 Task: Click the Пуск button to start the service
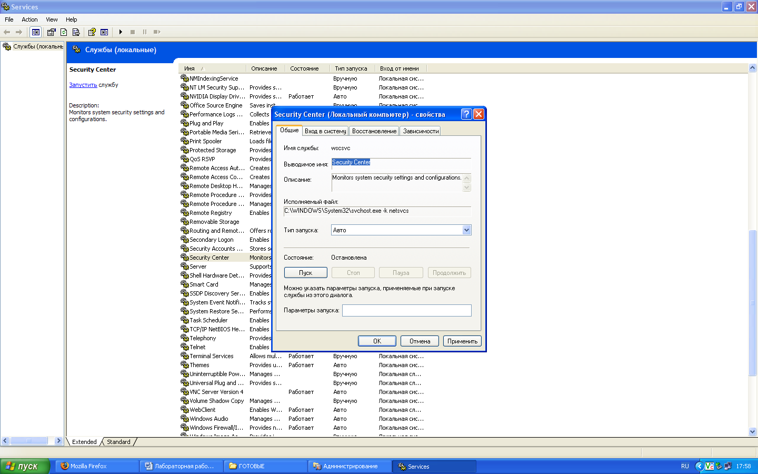[306, 273]
